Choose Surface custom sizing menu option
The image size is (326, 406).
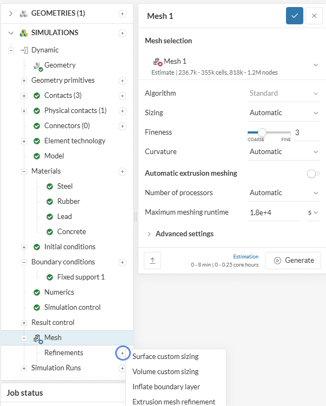coord(165,357)
